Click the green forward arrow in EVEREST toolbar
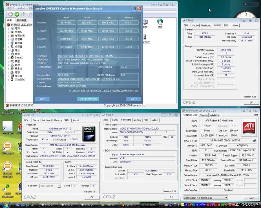The width and height of the screenshot is (261, 208). (x=17, y=14)
